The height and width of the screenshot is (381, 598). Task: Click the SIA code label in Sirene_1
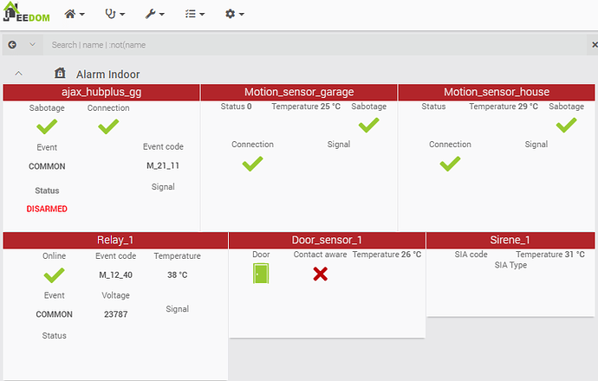click(x=471, y=255)
